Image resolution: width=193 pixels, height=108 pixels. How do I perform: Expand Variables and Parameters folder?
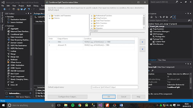[x=49, y=16]
